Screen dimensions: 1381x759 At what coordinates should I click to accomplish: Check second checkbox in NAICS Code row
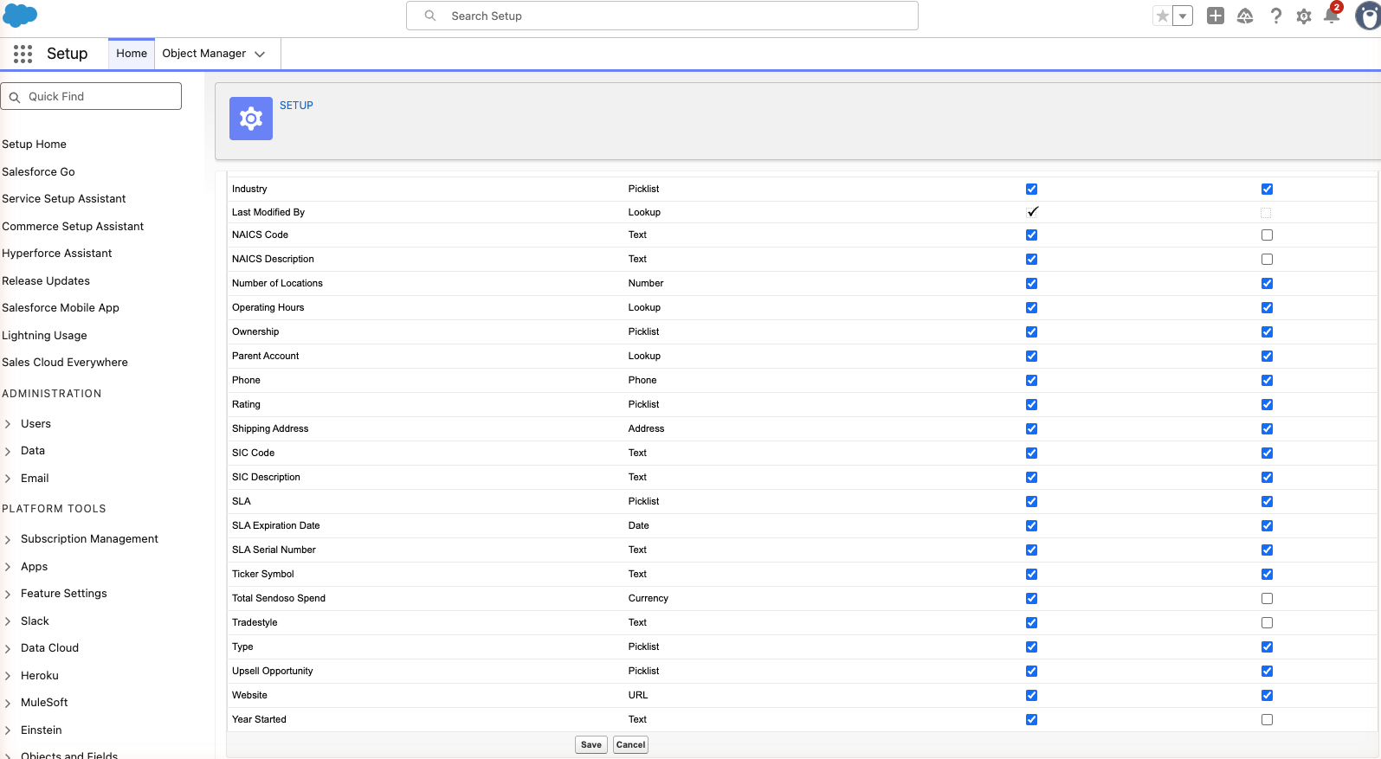point(1267,235)
